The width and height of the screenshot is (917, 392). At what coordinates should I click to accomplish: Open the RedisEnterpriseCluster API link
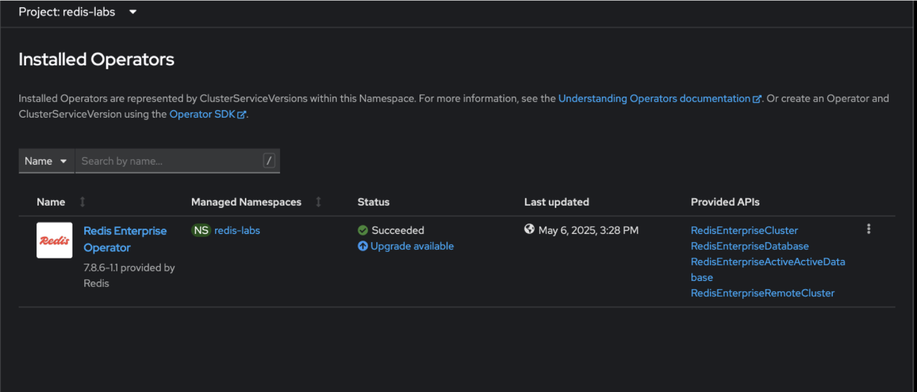[744, 231]
